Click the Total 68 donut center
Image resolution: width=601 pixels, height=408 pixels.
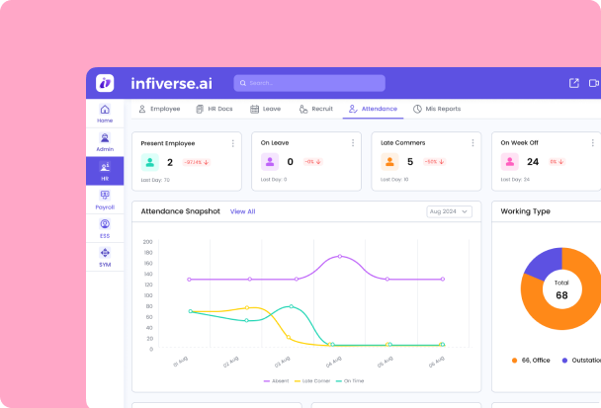click(x=561, y=289)
